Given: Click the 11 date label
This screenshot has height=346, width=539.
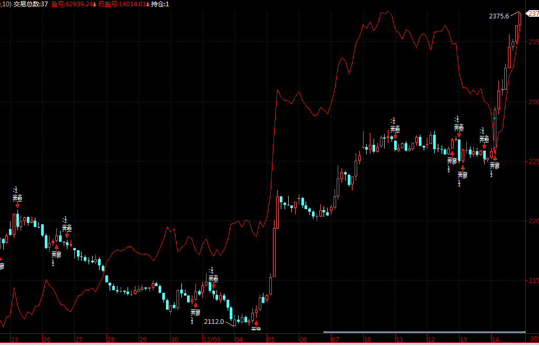Looking at the screenshot, I should coord(399,340).
